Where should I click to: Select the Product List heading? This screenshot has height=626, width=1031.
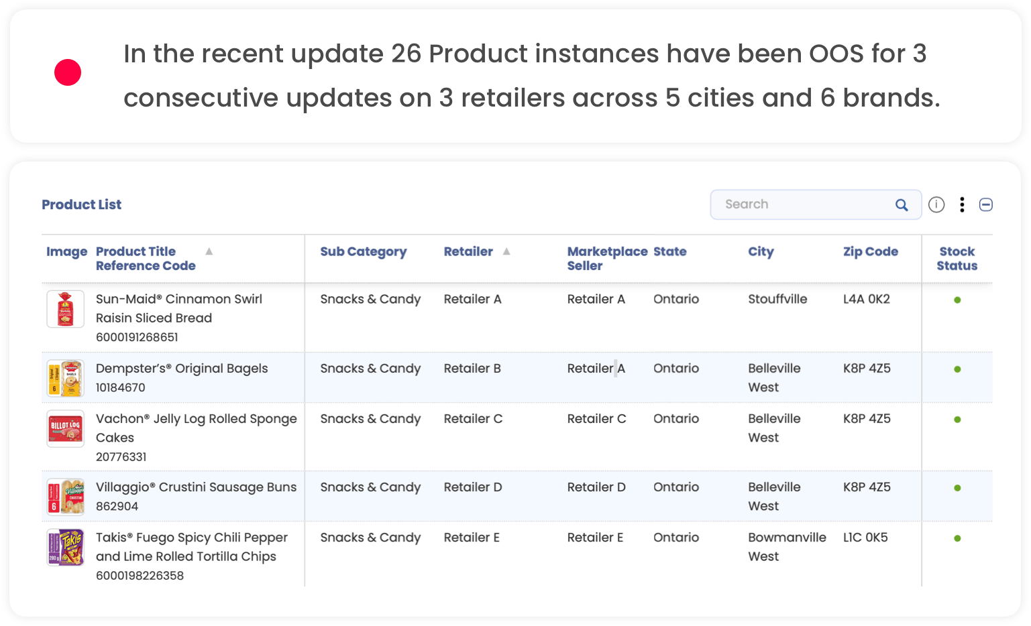[x=82, y=204]
